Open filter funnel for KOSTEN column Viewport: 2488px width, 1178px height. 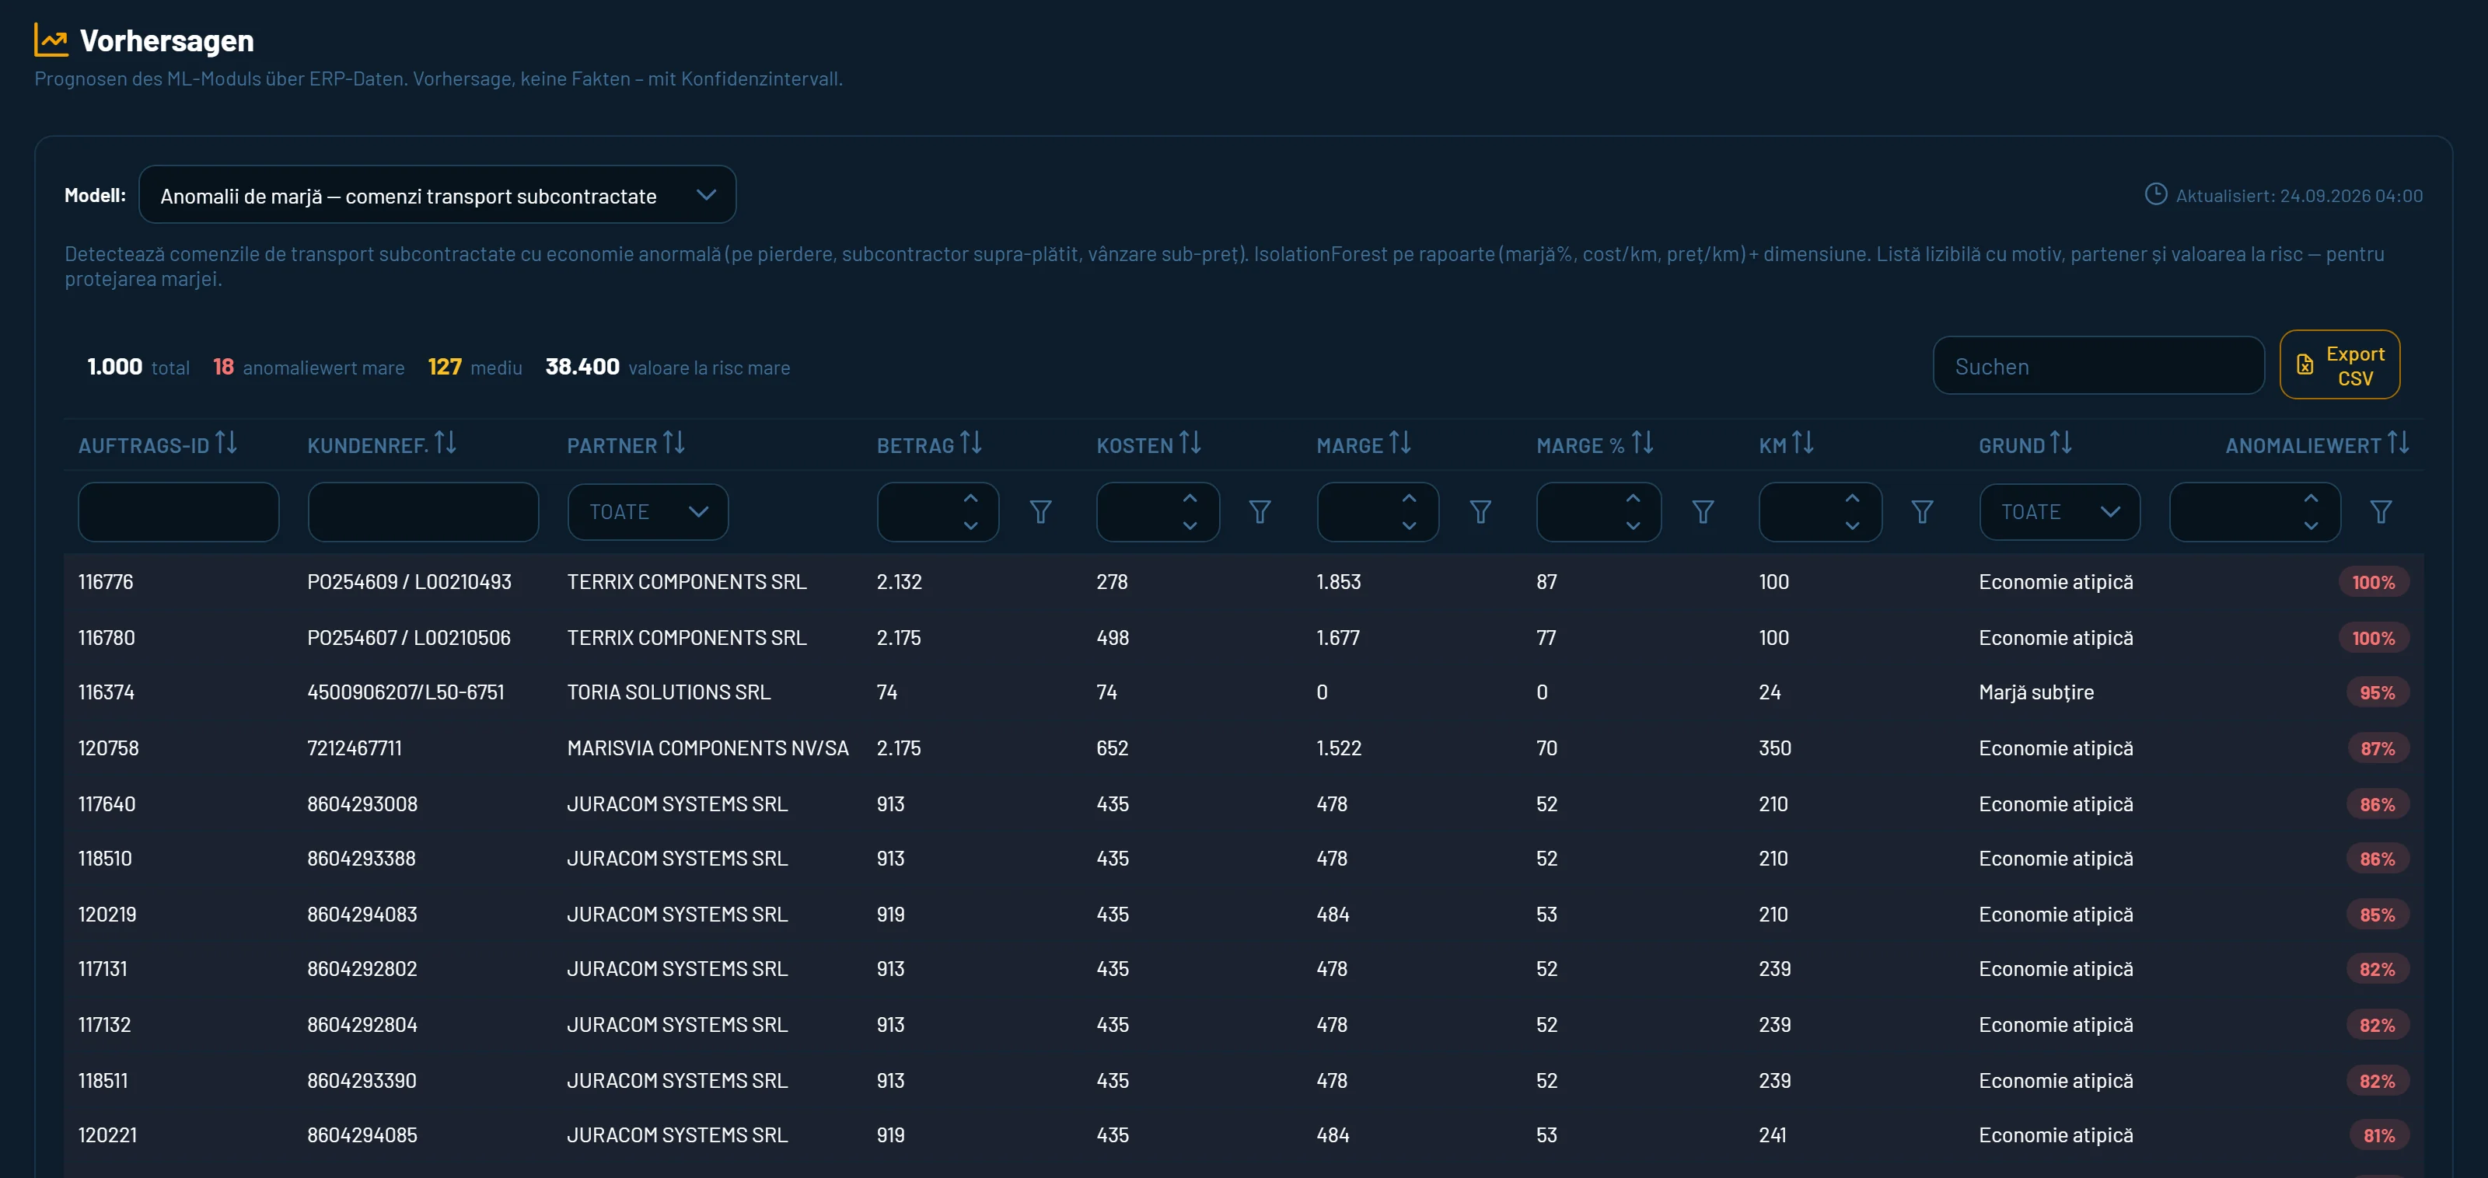coord(1260,512)
